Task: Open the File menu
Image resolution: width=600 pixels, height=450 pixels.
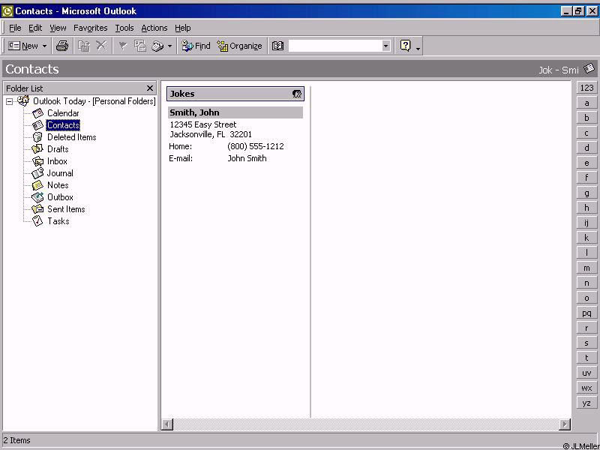Action: [x=15, y=28]
